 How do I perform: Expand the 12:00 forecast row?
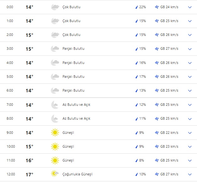[x=190, y=174]
